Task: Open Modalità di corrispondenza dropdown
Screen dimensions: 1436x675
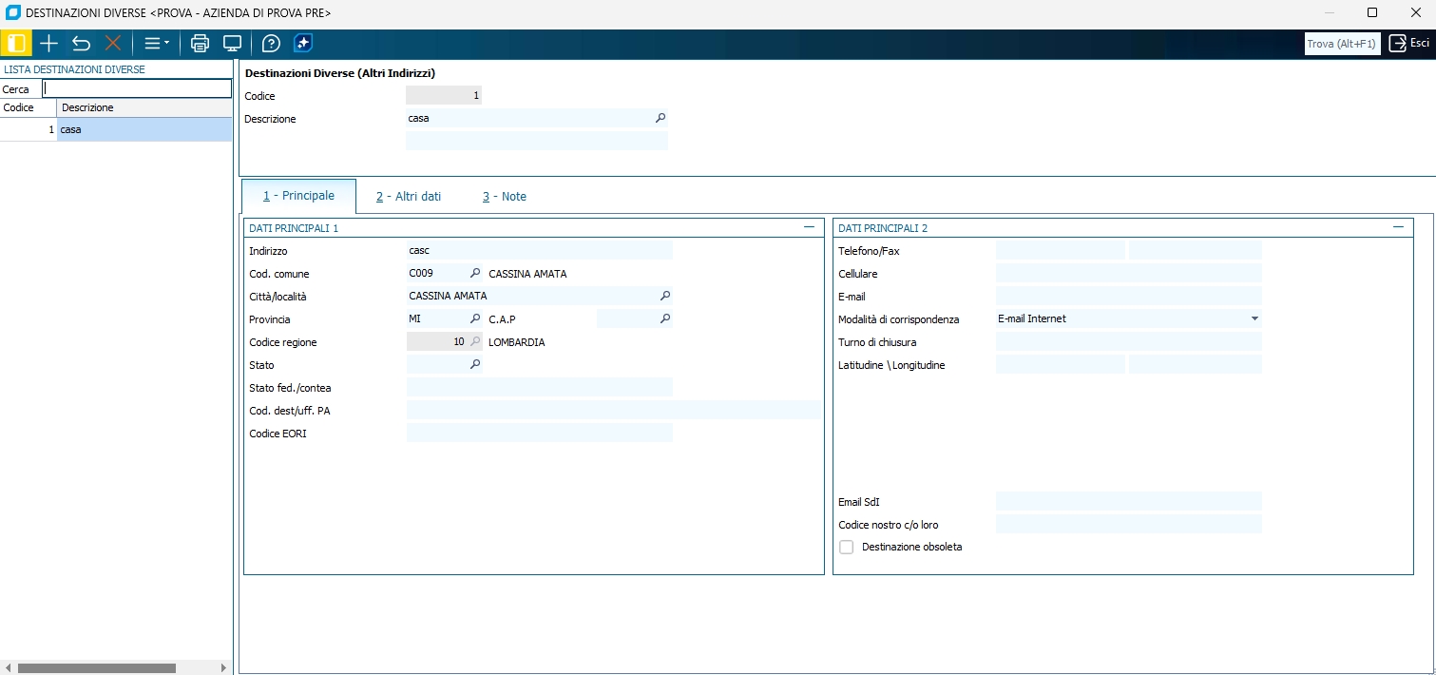Action: pos(1254,318)
